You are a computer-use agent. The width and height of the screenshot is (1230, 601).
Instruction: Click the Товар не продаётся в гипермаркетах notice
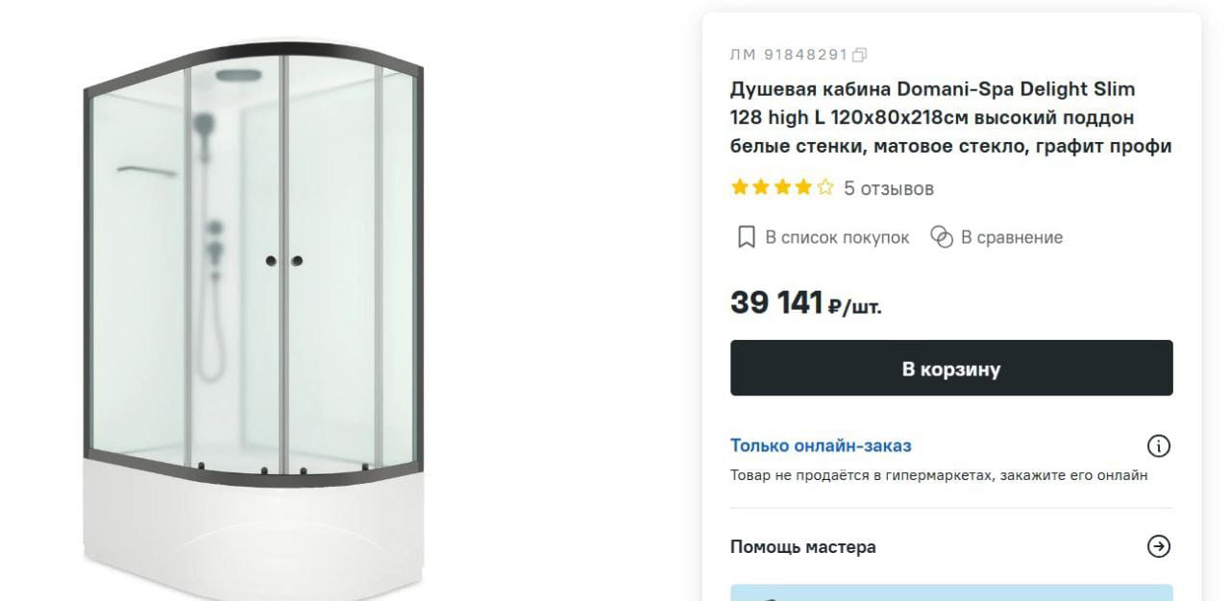point(939,475)
